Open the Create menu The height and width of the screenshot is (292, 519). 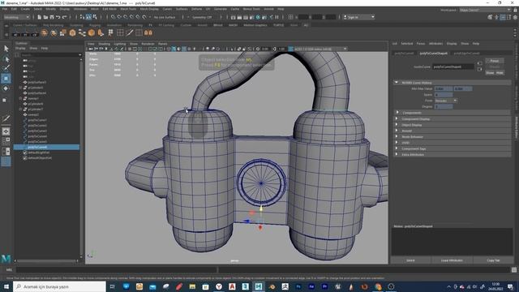pyautogui.click(x=25, y=9)
